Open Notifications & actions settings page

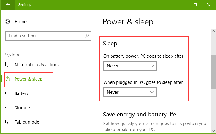coord(37,65)
